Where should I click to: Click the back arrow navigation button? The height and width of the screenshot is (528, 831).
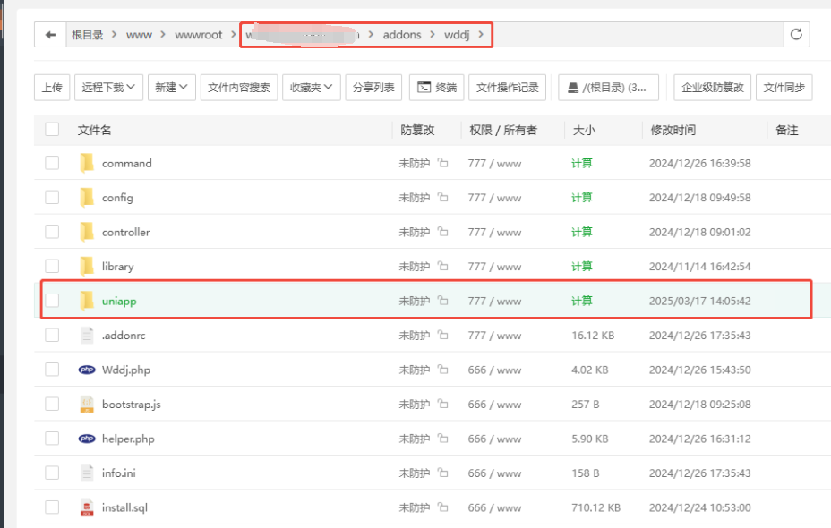coord(49,35)
